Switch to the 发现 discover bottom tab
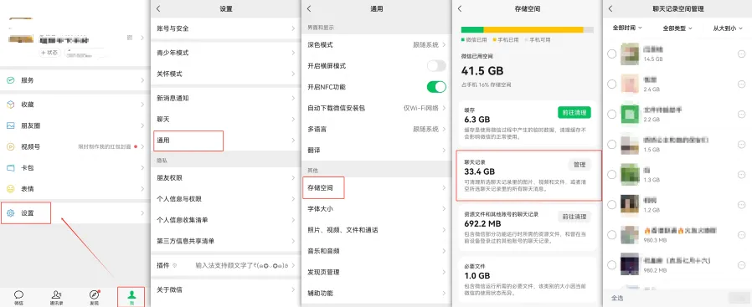 click(94, 298)
